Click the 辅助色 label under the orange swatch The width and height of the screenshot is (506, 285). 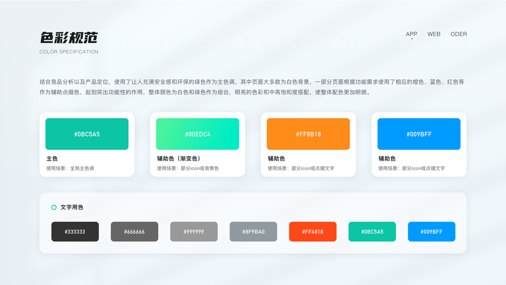point(276,159)
